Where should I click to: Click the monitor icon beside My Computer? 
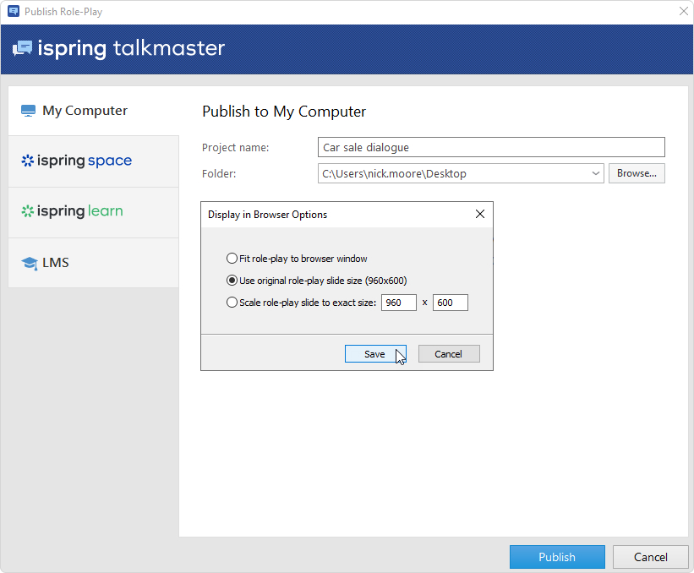point(29,111)
